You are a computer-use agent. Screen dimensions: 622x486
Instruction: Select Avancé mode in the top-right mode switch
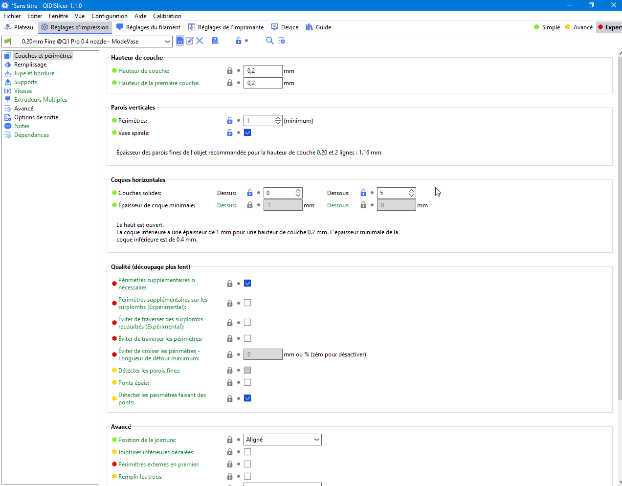[579, 27]
